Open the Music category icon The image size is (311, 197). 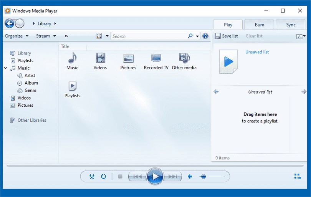73,58
